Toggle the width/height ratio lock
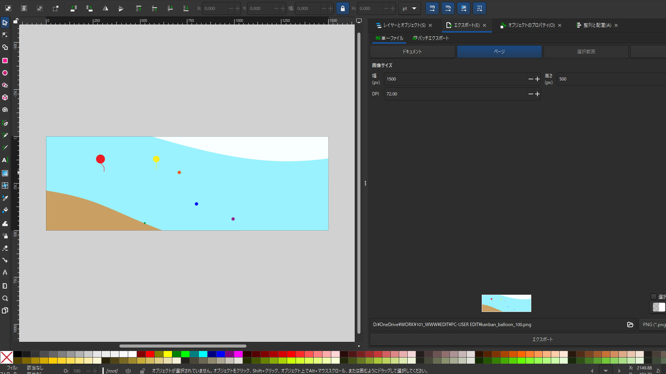Viewport: 666px width, 374px height. (x=343, y=8)
